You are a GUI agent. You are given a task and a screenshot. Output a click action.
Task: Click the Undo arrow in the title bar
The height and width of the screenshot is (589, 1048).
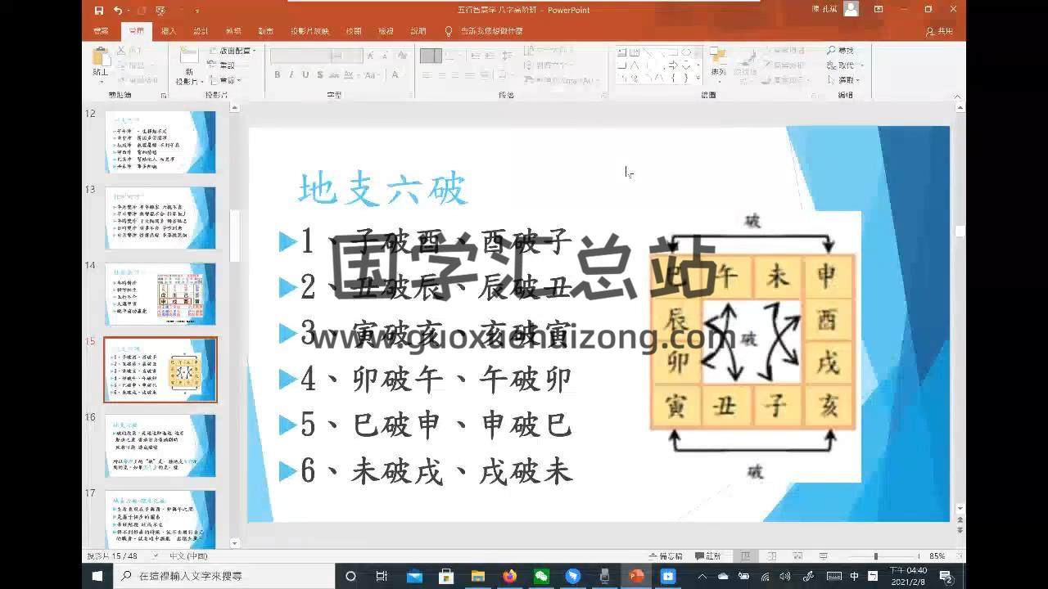pyautogui.click(x=118, y=11)
